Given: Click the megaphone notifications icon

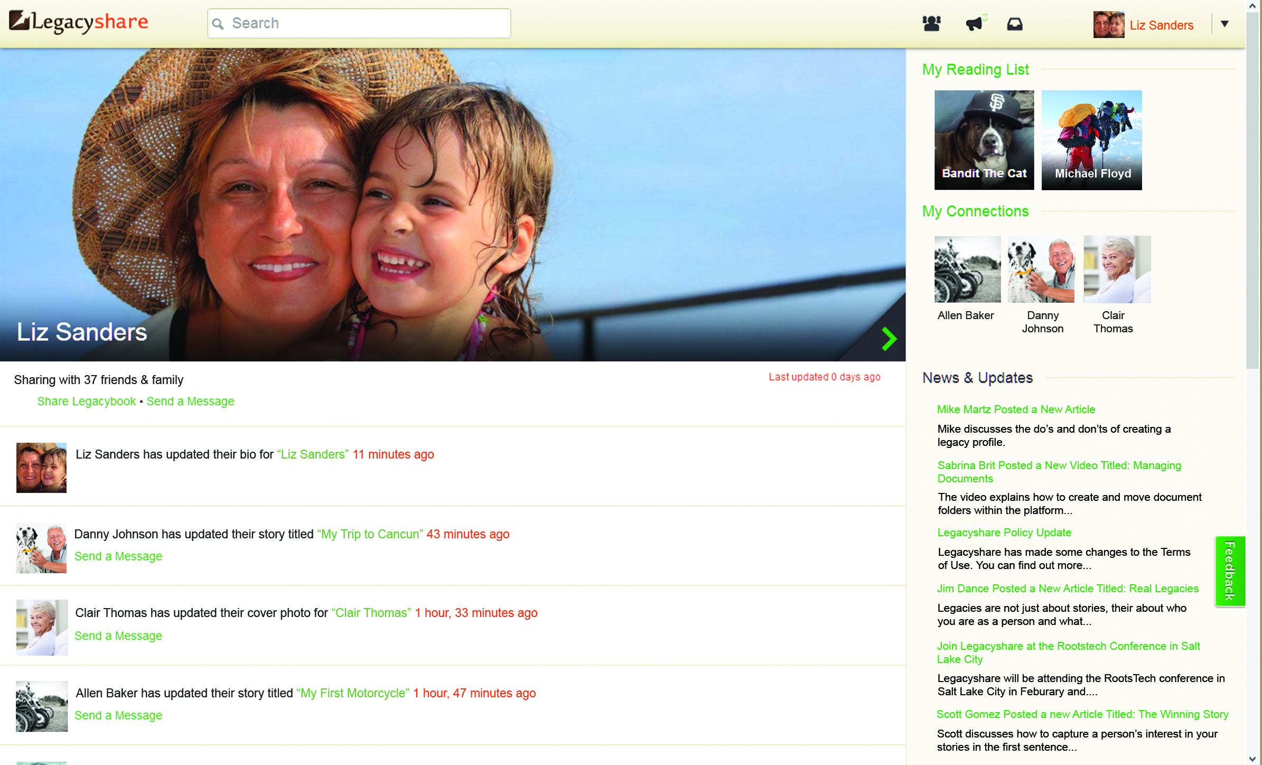Looking at the screenshot, I should tap(974, 24).
